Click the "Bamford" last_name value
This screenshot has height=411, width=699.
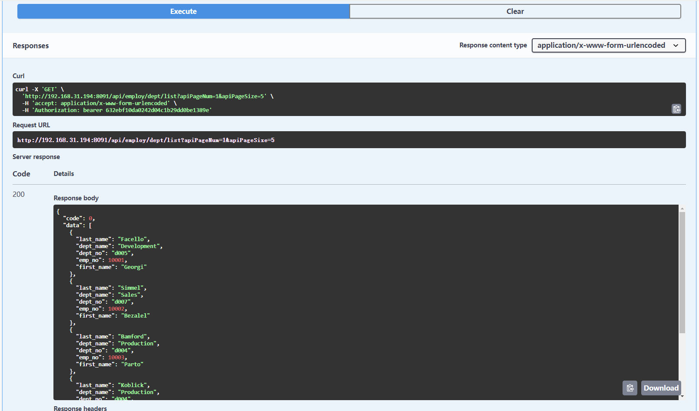(132, 336)
